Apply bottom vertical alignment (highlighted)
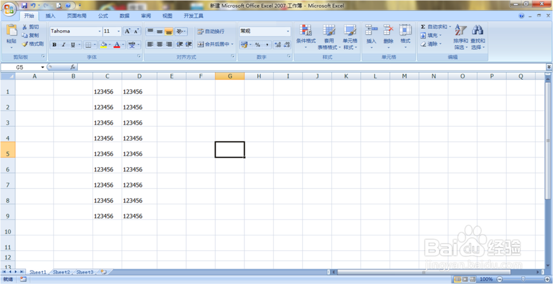 click(169, 31)
